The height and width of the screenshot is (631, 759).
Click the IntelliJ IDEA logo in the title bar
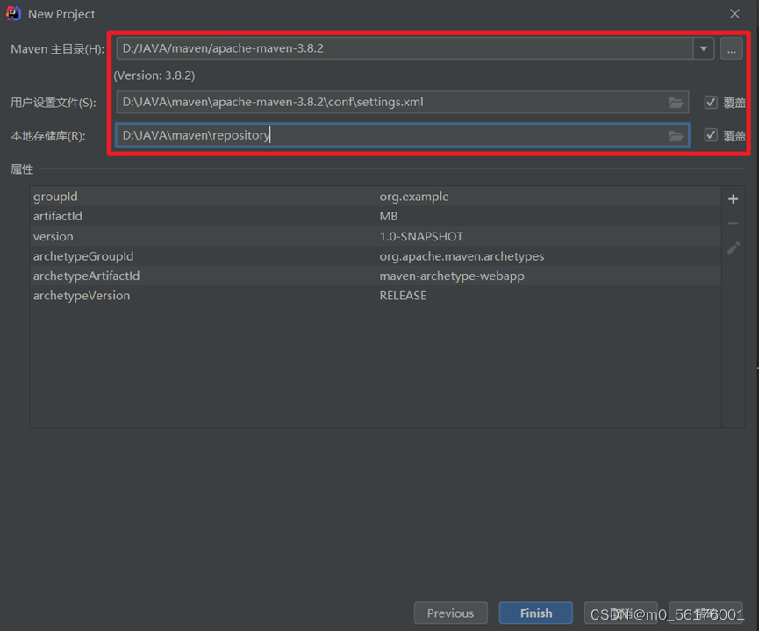(12, 13)
